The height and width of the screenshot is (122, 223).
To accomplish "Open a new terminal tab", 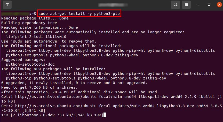I will [7, 5].
